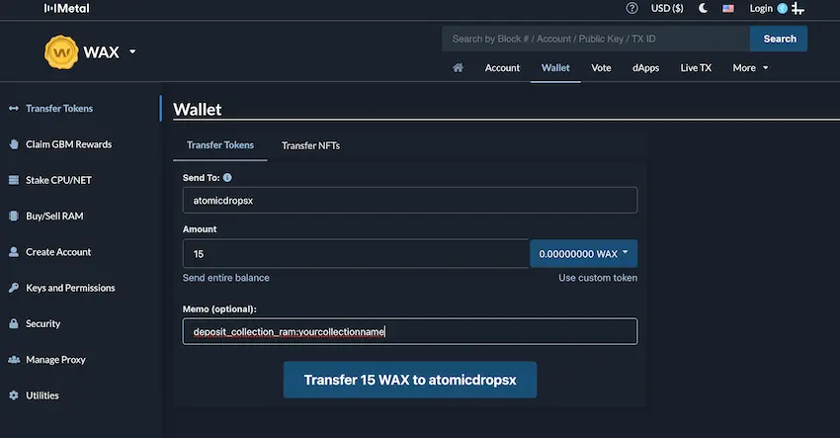Open the 0.00000000 WAX token dropdown
This screenshot has height=438, width=840.
pyautogui.click(x=583, y=253)
